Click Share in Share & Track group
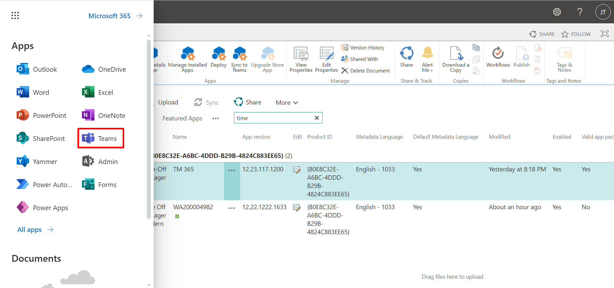The width and height of the screenshot is (614, 288). tap(407, 57)
